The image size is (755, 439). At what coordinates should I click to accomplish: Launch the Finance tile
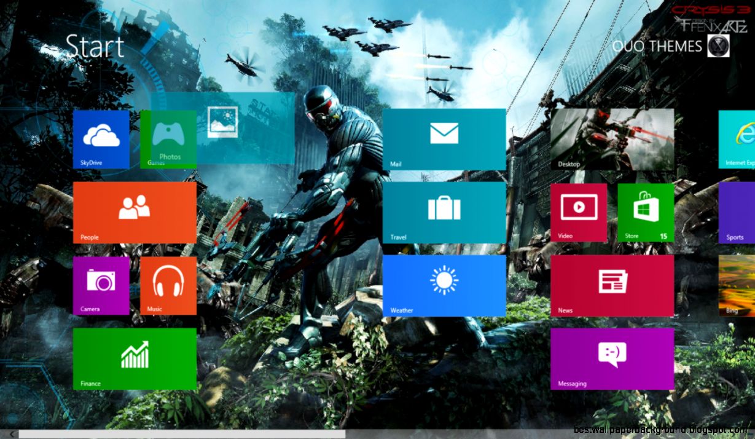(x=135, y=359)
